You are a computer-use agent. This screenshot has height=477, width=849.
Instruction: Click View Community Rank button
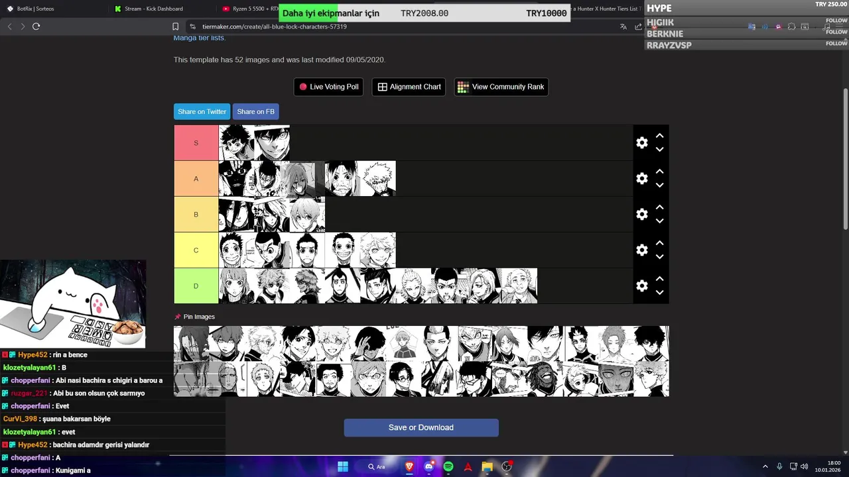tap(501, 87)
